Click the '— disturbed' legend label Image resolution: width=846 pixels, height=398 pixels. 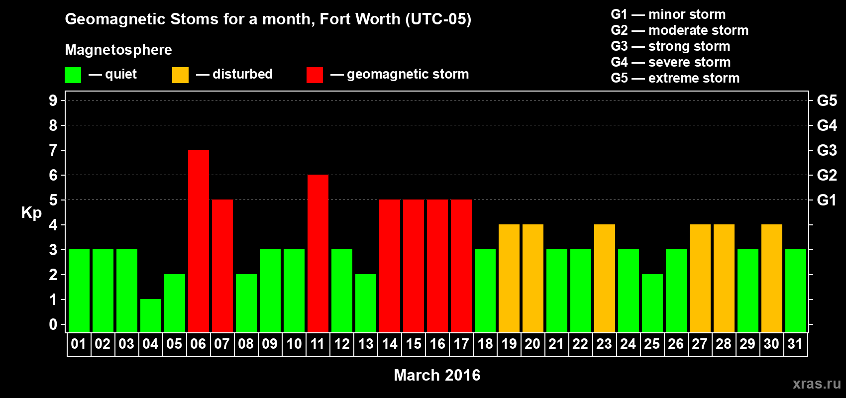tap(234, 74)
